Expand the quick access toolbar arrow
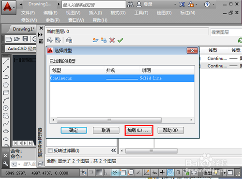 pos(21,4)
